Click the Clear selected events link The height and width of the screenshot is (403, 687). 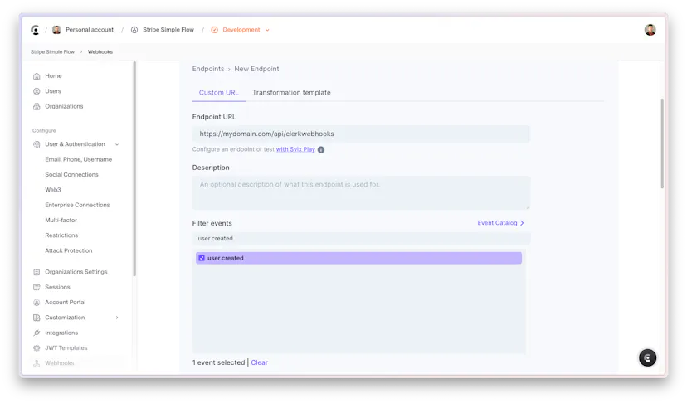pos(260,362)
